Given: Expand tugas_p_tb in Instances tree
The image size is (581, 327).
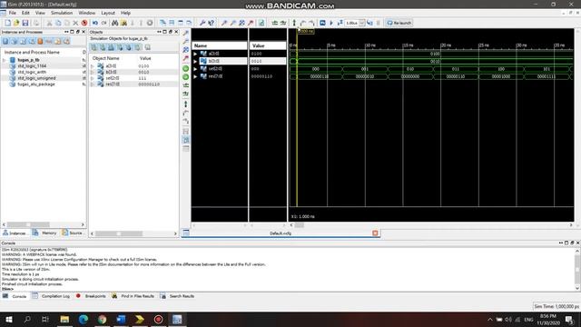Looking at the screenshot, I should click(x=4, y=60).
